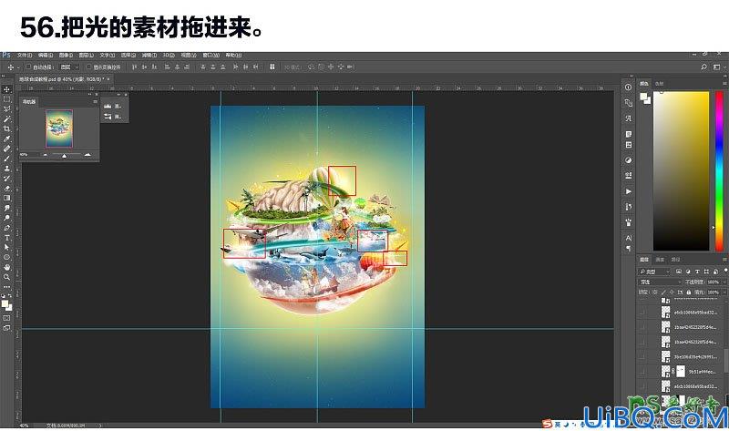The height and width of the screenshot is (431, 729).
Task: Select the Healing Brush tool
Action: coord(6,149)
